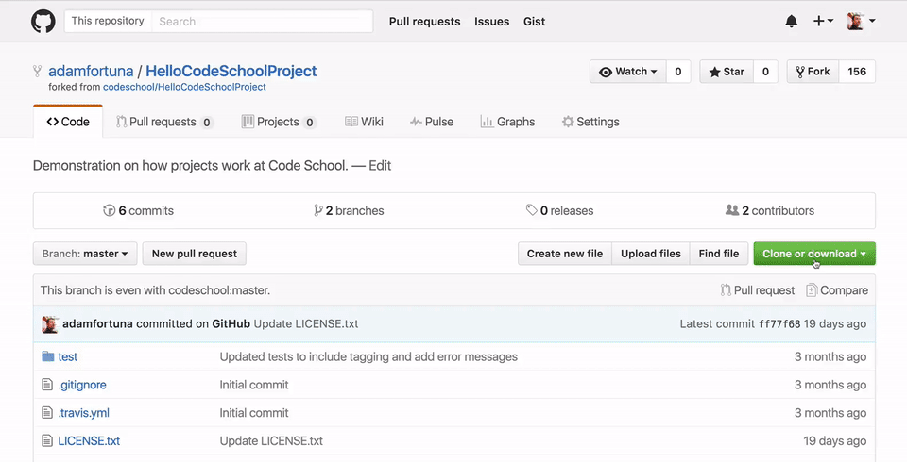Open the LICENSE.txt file
Screen dimensions: 907x462
89,440
